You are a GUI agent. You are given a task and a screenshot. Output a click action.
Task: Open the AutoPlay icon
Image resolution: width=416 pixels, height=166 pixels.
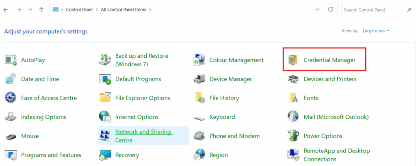[11, 60]
